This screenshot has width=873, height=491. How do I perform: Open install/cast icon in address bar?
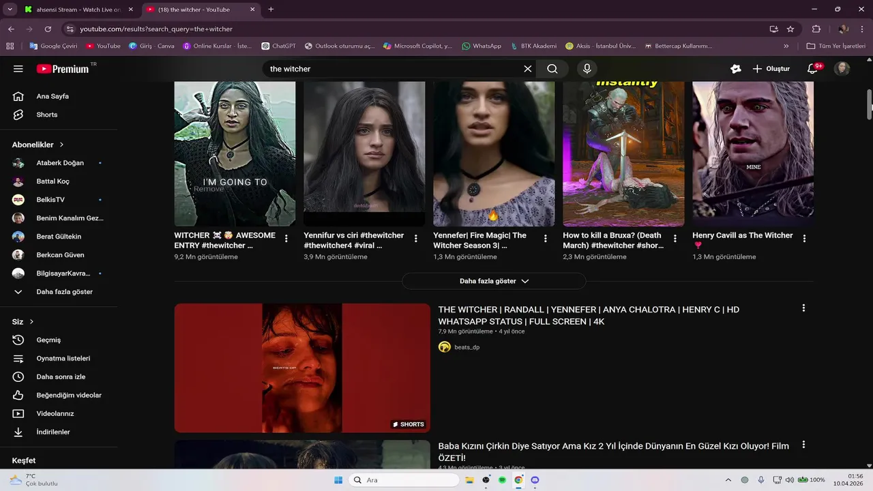[773, 29]
